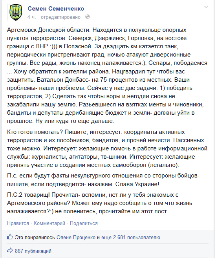
Task: Click 'Слава Украине!' closing phrase
Action: tap(137, 184)
